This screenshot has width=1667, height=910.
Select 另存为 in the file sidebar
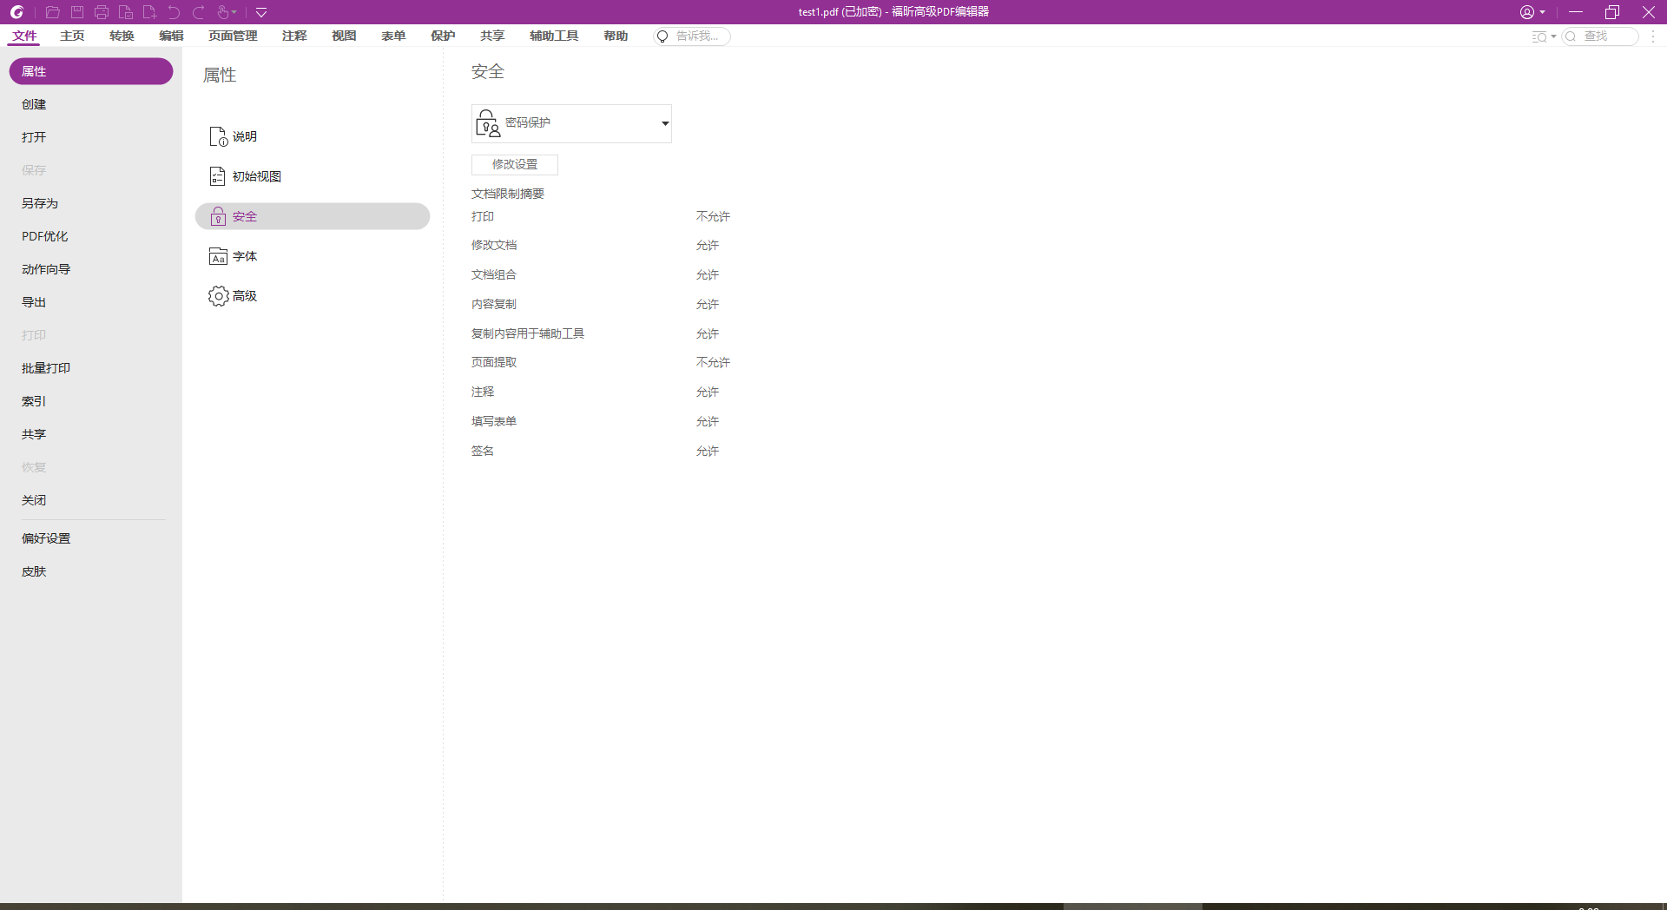(40, 203)
